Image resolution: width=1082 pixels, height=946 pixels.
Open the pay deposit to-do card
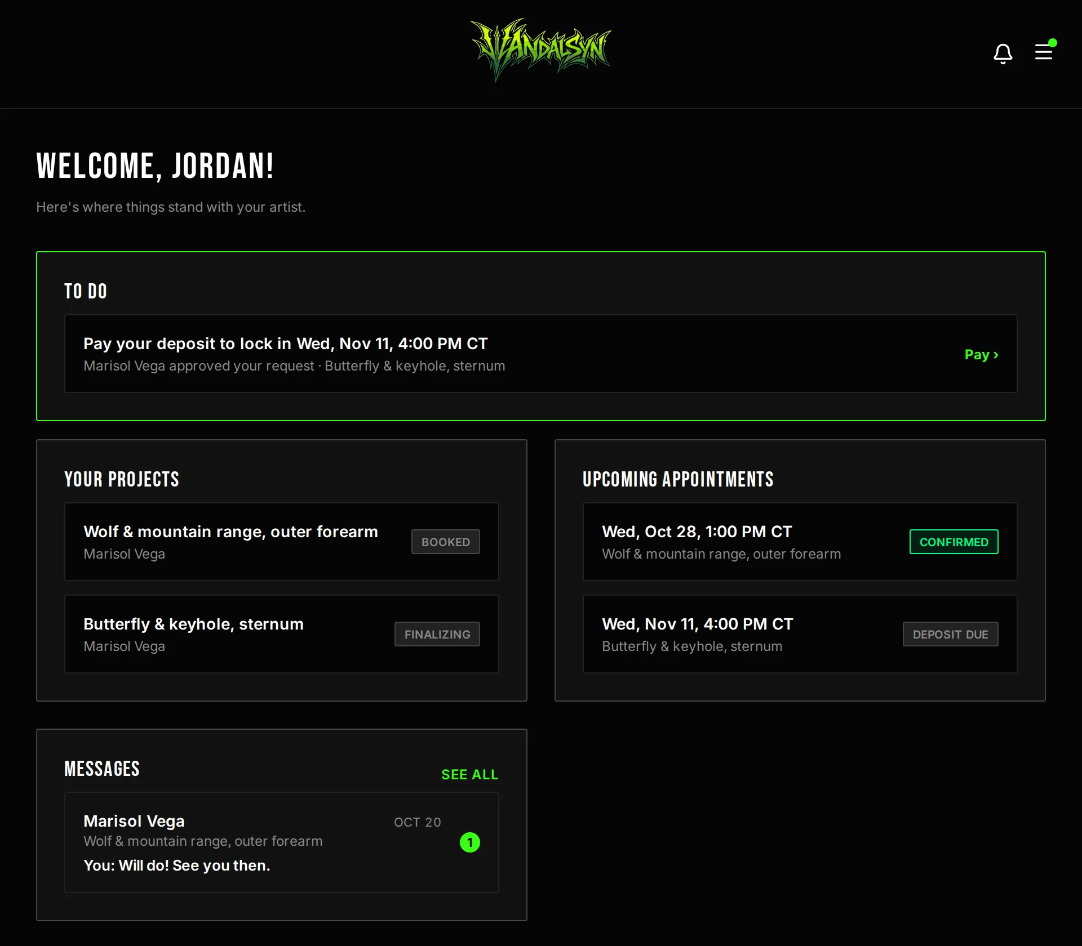[x=541, y=354]
